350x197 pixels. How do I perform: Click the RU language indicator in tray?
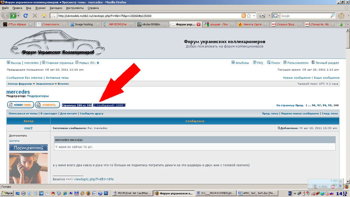[x=290, y=194]
